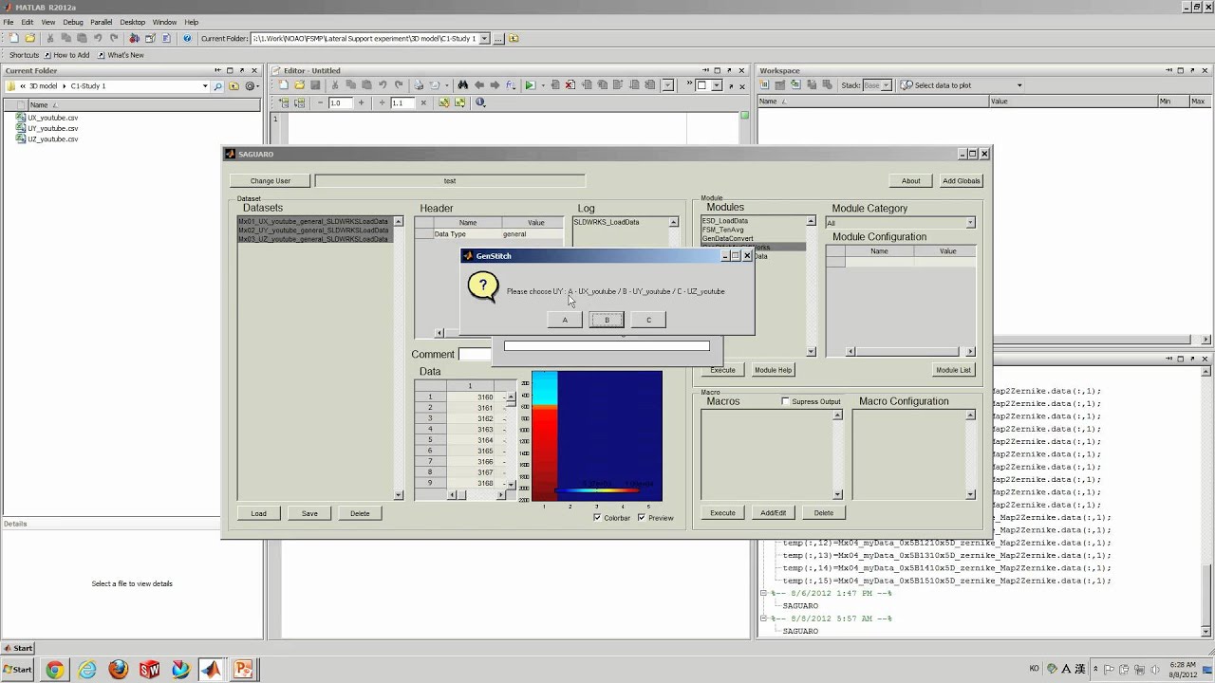This screenshot has height=683, width=1215.
Task: Open Select data to plot dropdown
Action: click(x=1019, y=85)
